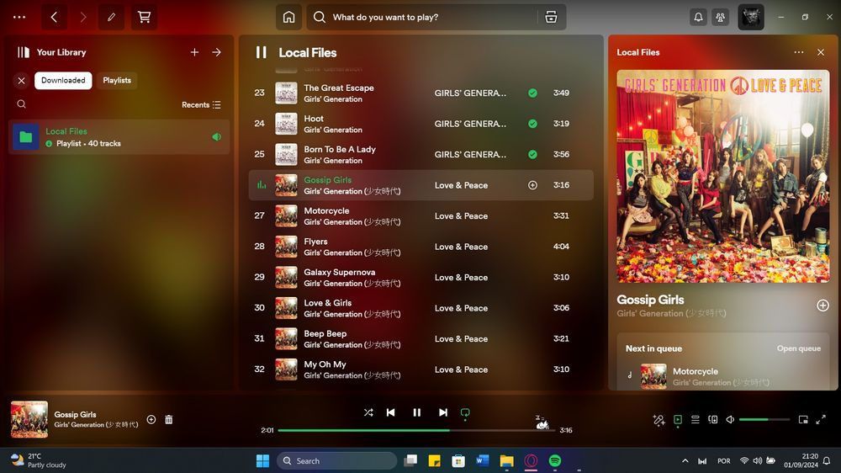Select My Oh My track
Viewport: 841px width, 473px height.
(420, 369)
